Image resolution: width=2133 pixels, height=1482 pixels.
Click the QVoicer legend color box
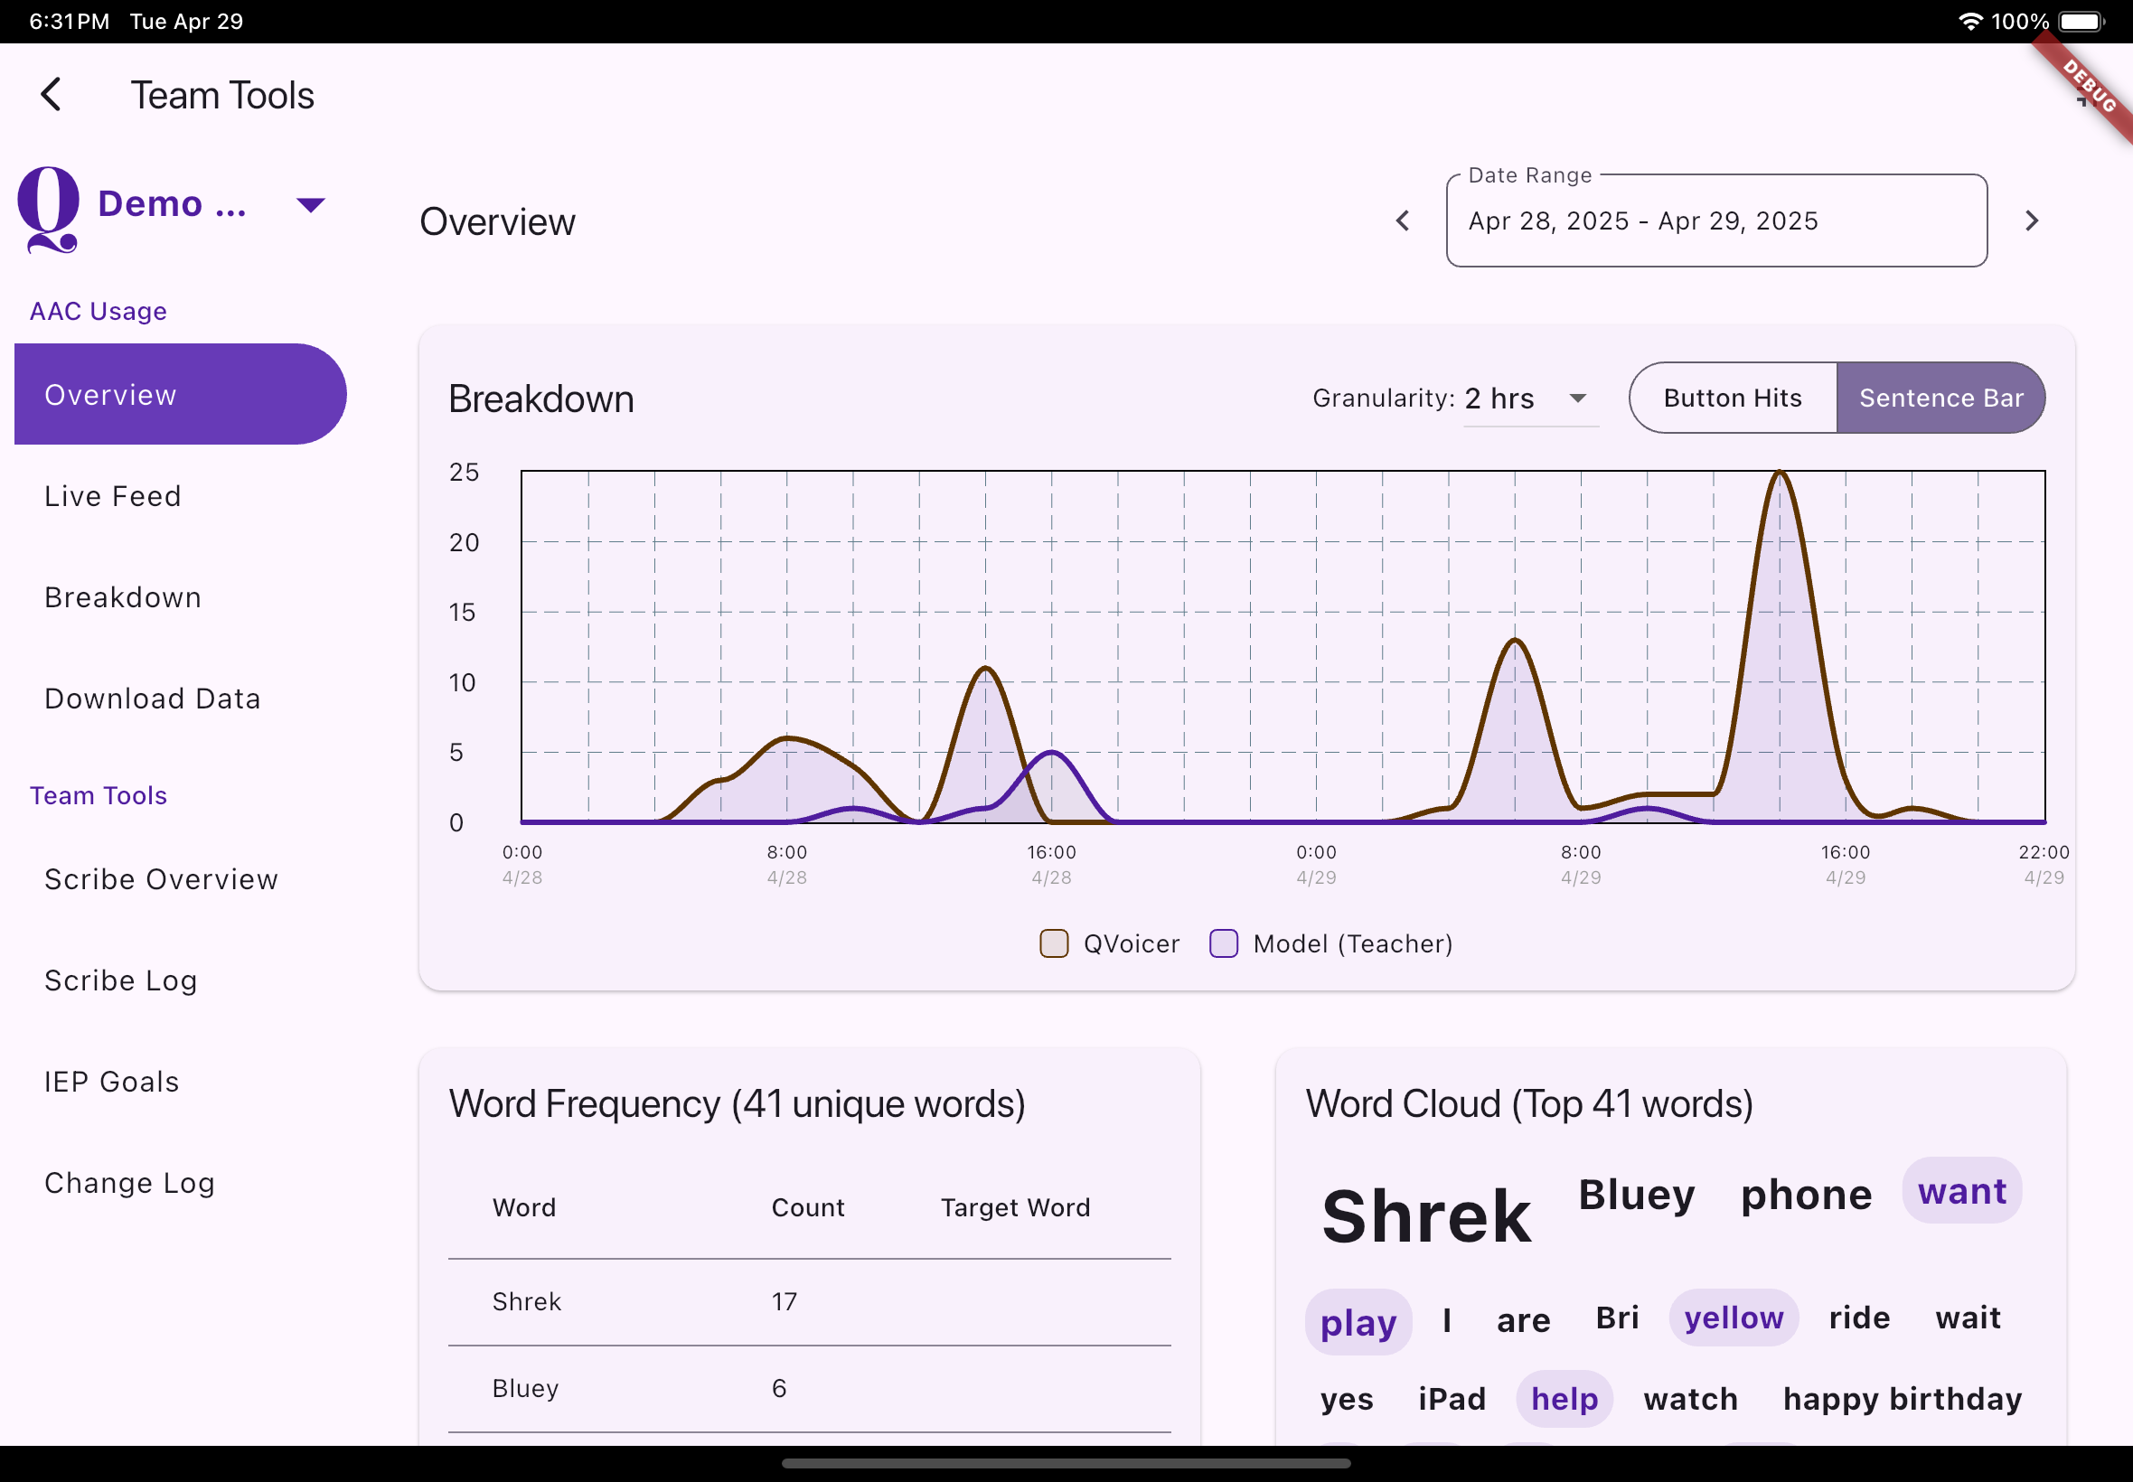(1053, 943)
